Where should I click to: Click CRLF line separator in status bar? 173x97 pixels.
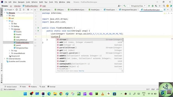(x=153, y=89)
